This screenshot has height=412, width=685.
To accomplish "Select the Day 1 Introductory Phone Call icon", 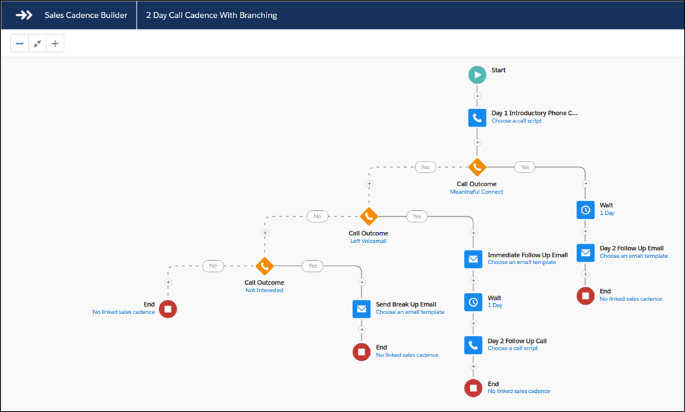I will pyautogui.click(x=477, y=118).
